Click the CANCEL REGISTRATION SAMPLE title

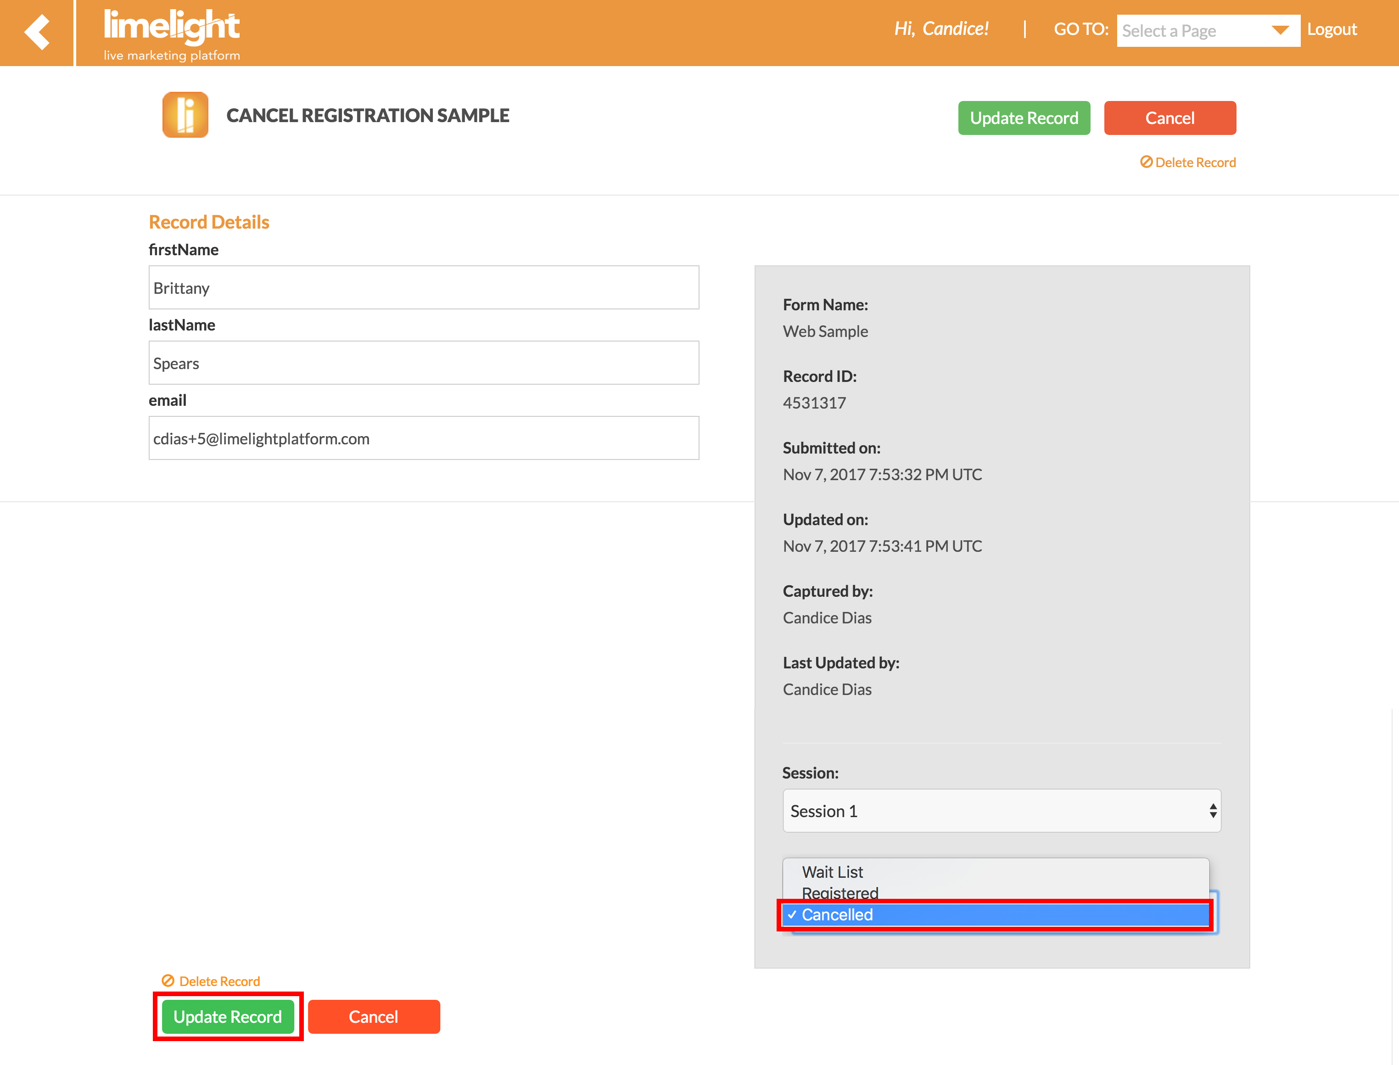(x=368, y=115)
